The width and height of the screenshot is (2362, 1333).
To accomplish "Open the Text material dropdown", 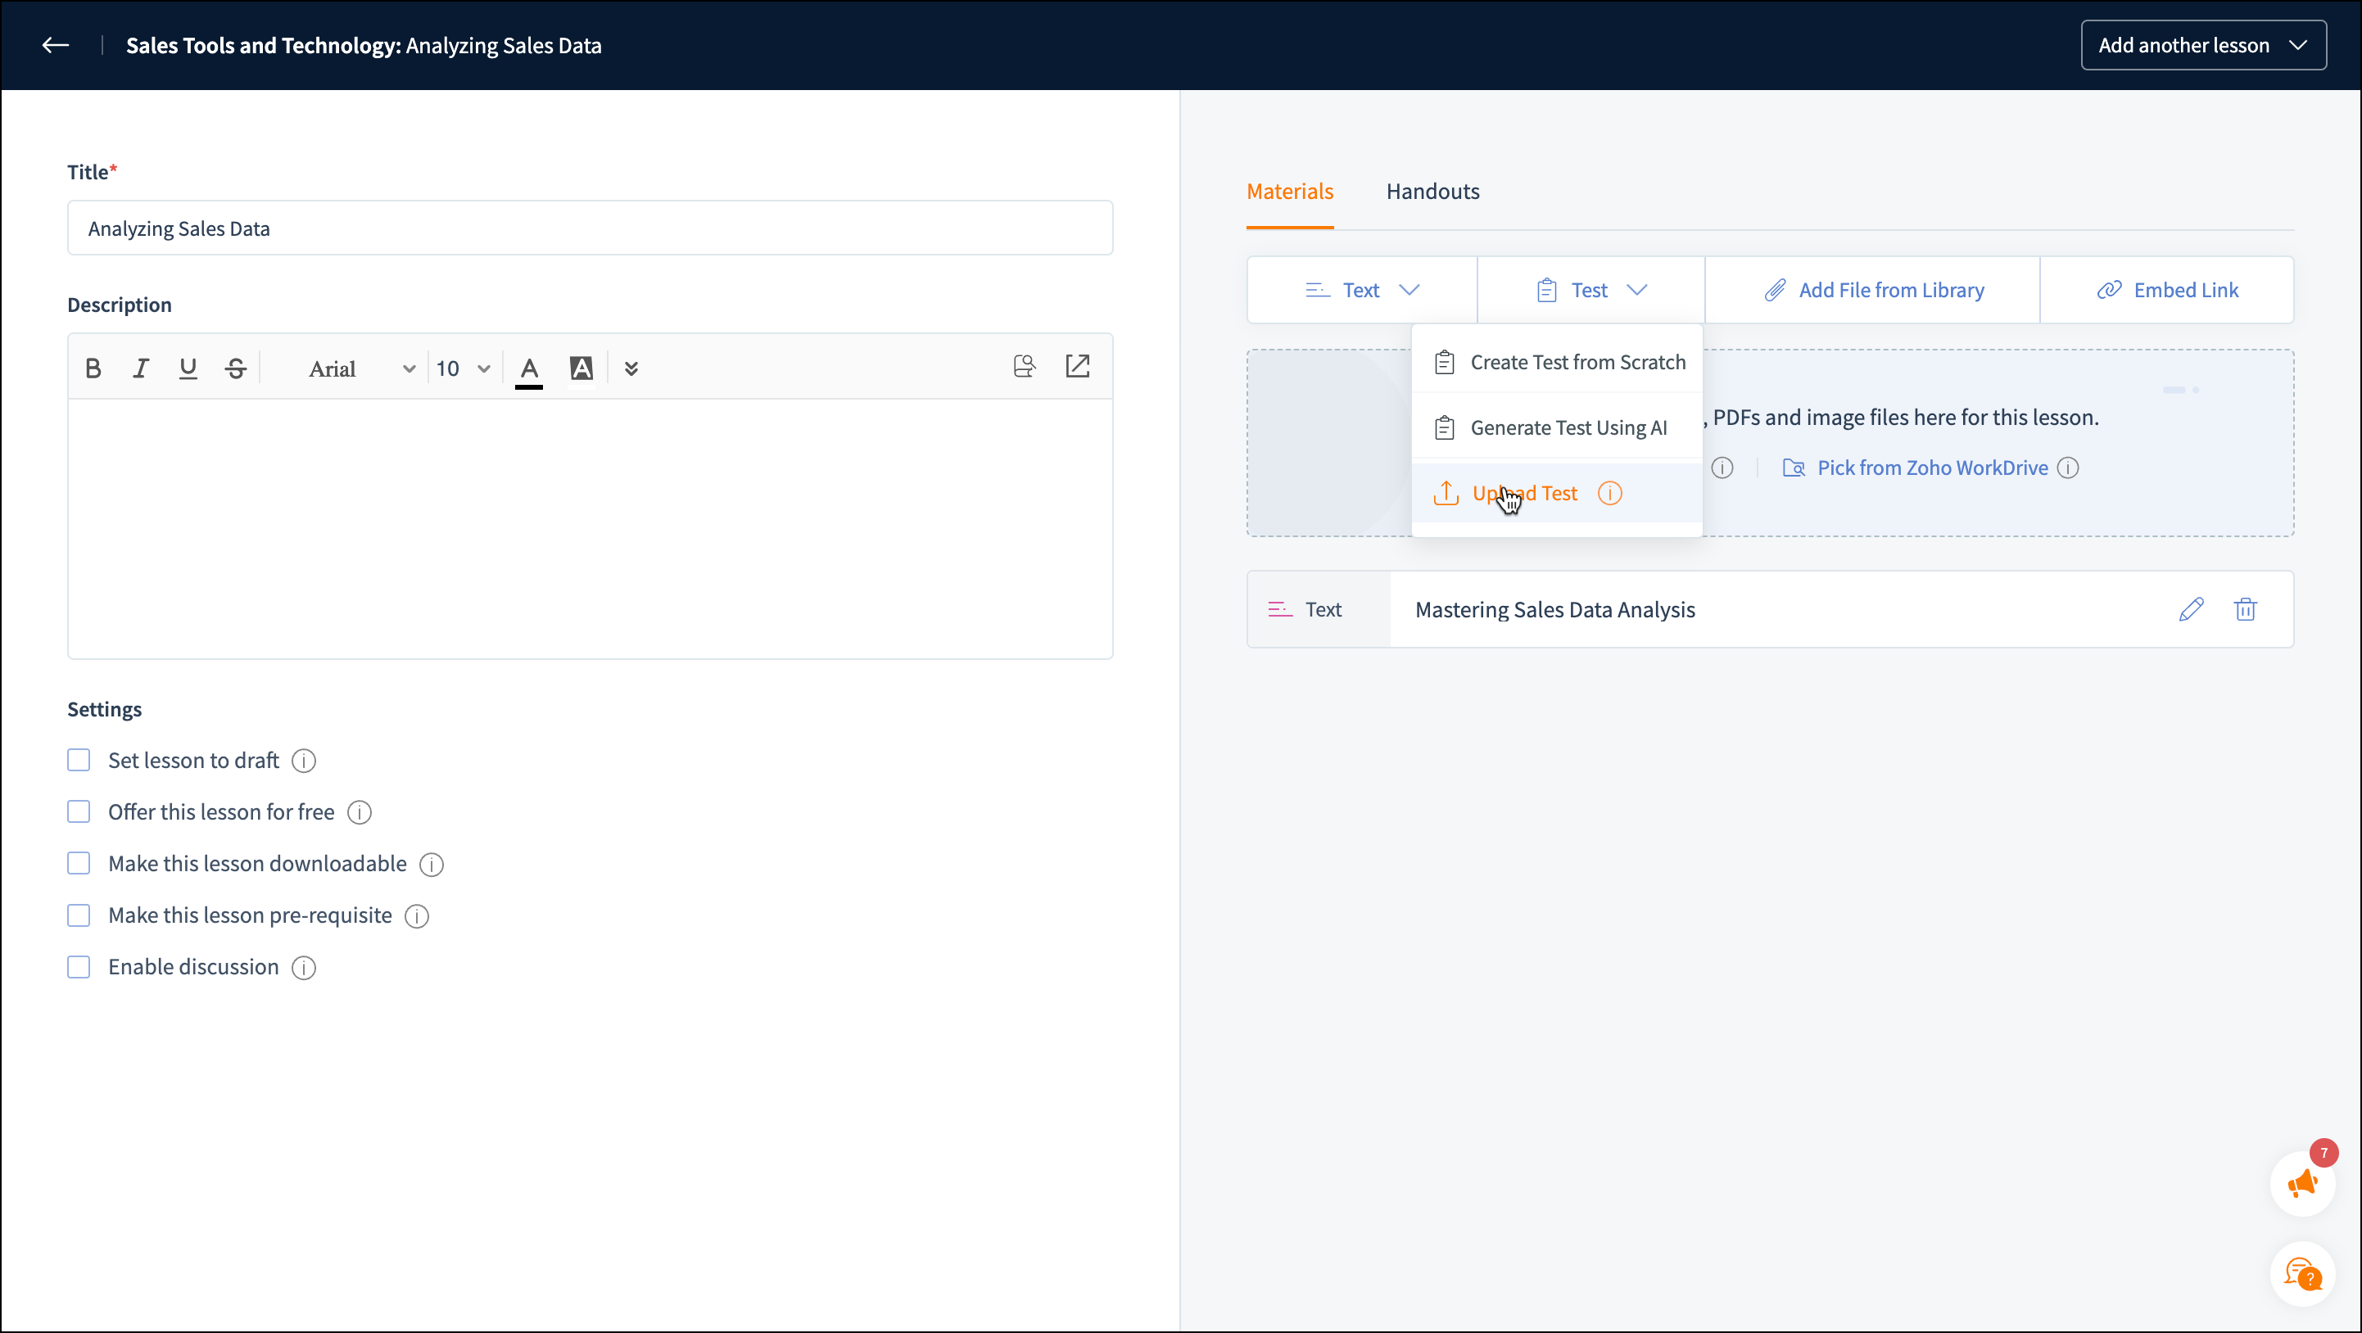I will tap(1362, 291).
